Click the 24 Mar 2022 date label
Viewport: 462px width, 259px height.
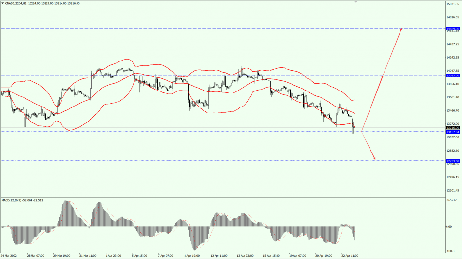coord(10,255)
